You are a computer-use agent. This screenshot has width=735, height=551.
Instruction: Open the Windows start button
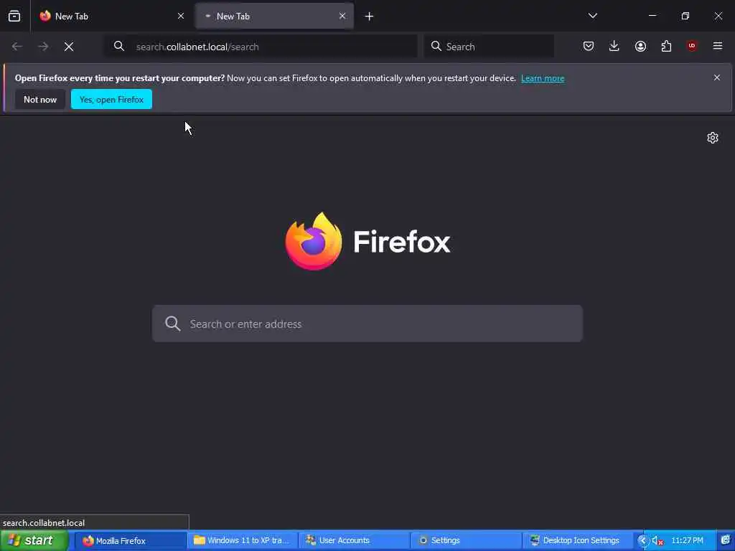pyautogui.click(x=34, y=540)
